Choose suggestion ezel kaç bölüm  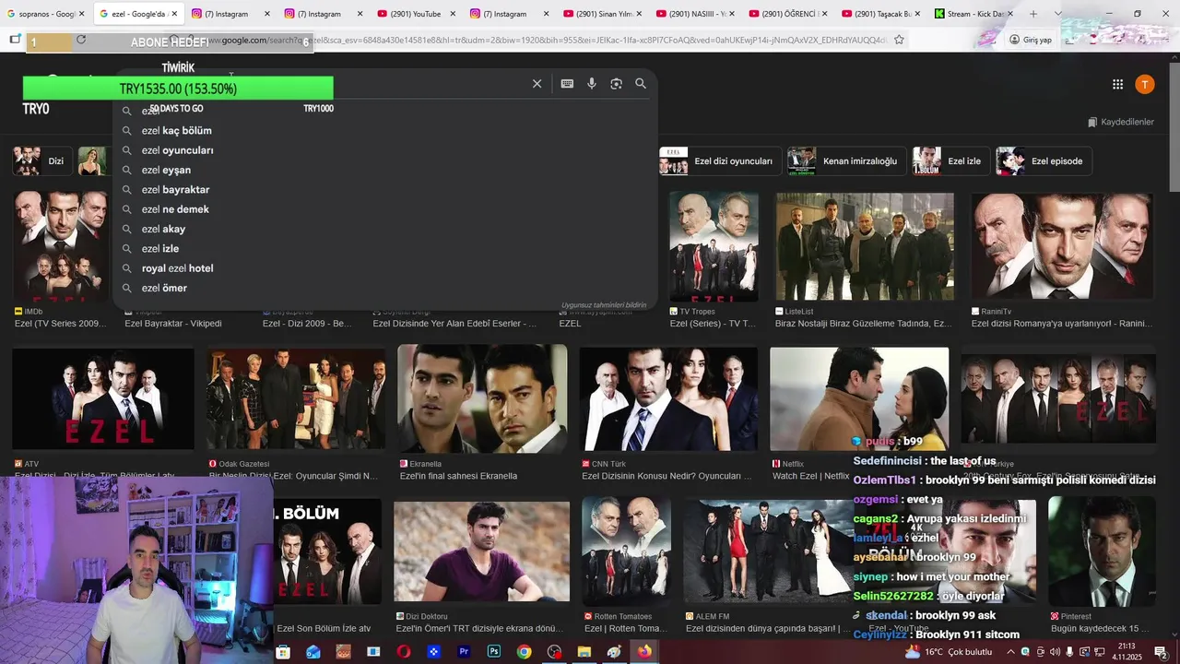coord(385,131)
